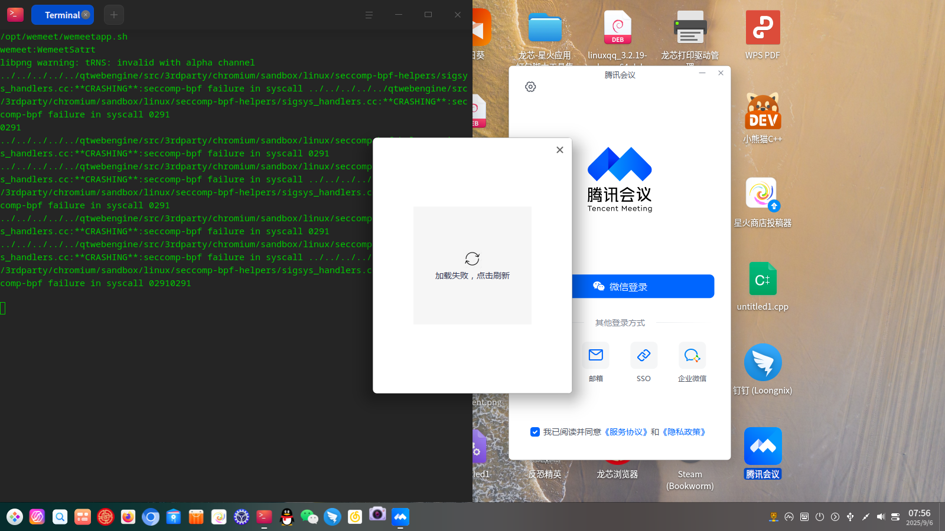Click the refresh icon in failed QR panel
945x531 pixels.
472,258
